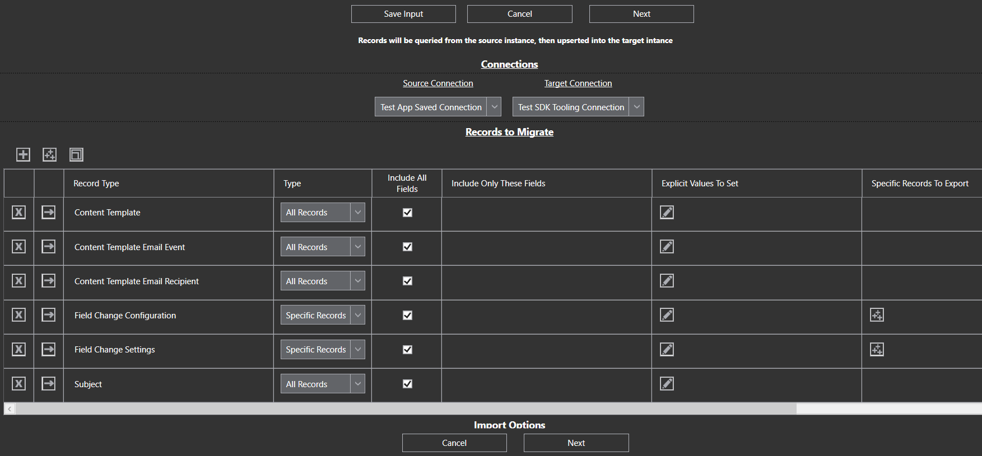Delete the Subject row with X icon

[19, 384]
